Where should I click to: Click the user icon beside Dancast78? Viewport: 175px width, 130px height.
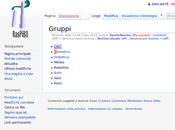[x=149, y=4]
